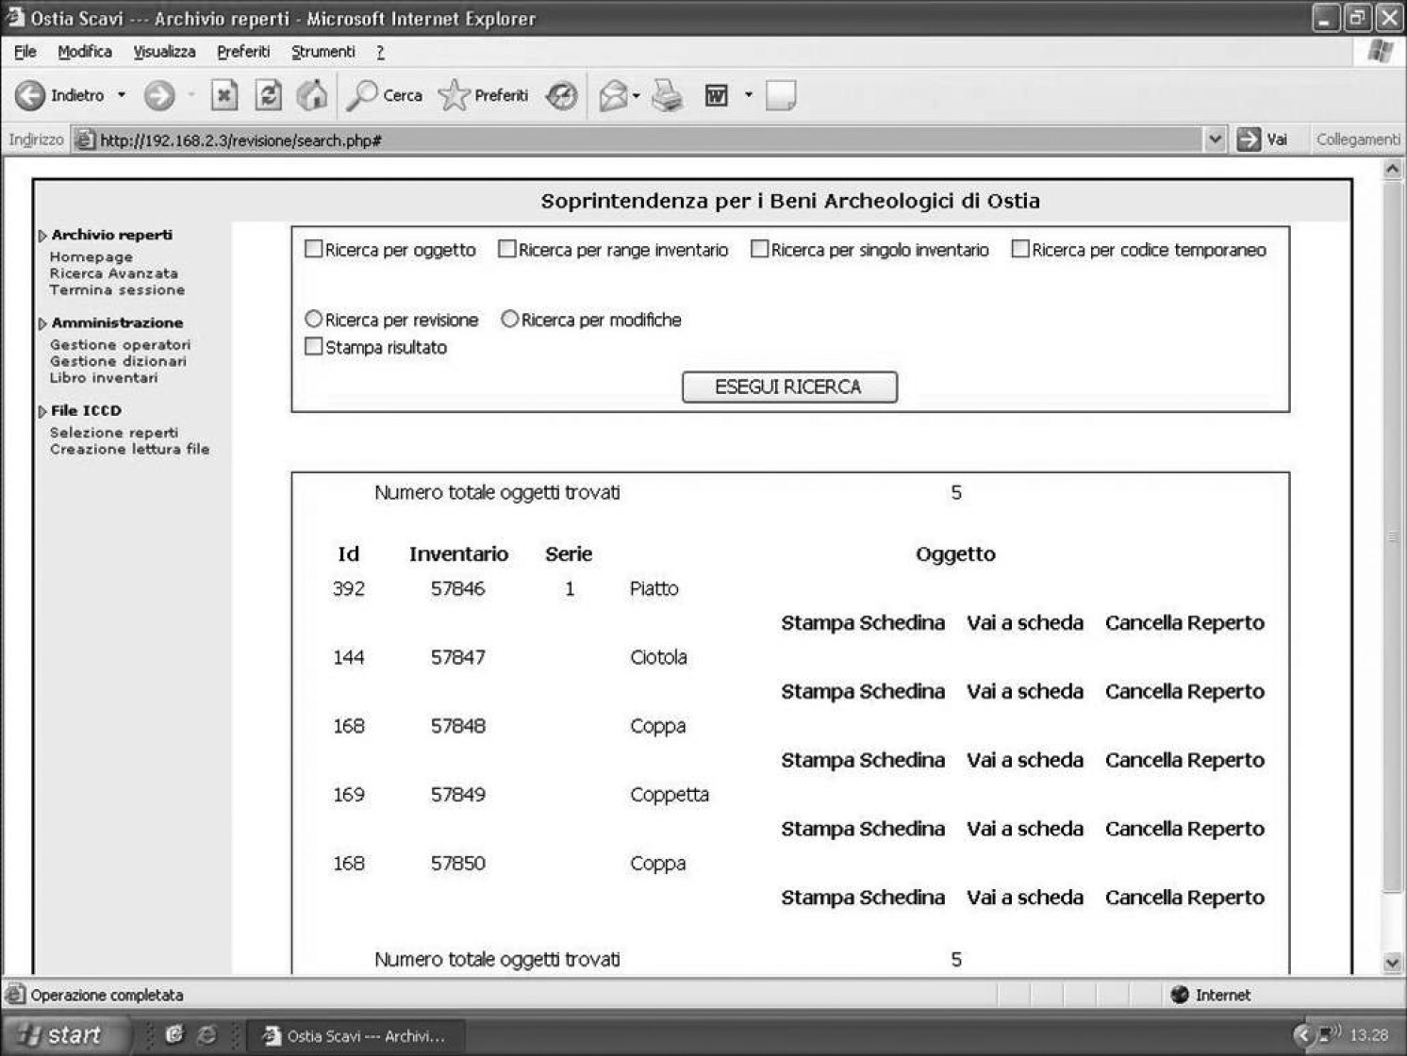Click Stampa Schedina for Piatto 57846

point(863,622)
